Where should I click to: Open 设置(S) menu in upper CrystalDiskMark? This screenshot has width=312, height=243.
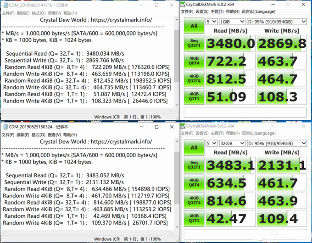click(x=202, y=11)
